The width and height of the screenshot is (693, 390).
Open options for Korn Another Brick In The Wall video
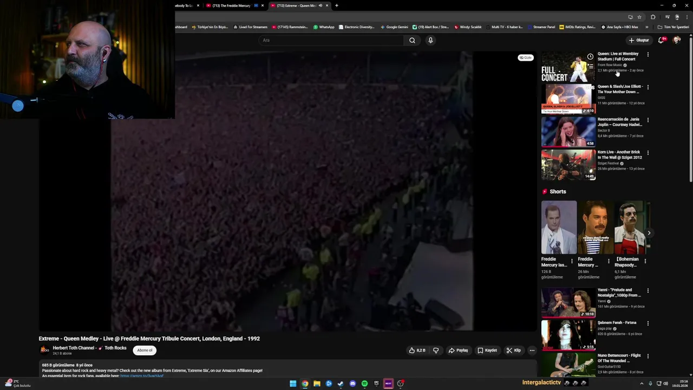pos(648,153)
